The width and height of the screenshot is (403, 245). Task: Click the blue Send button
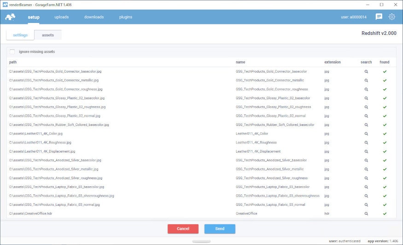[x=220, y=229]
